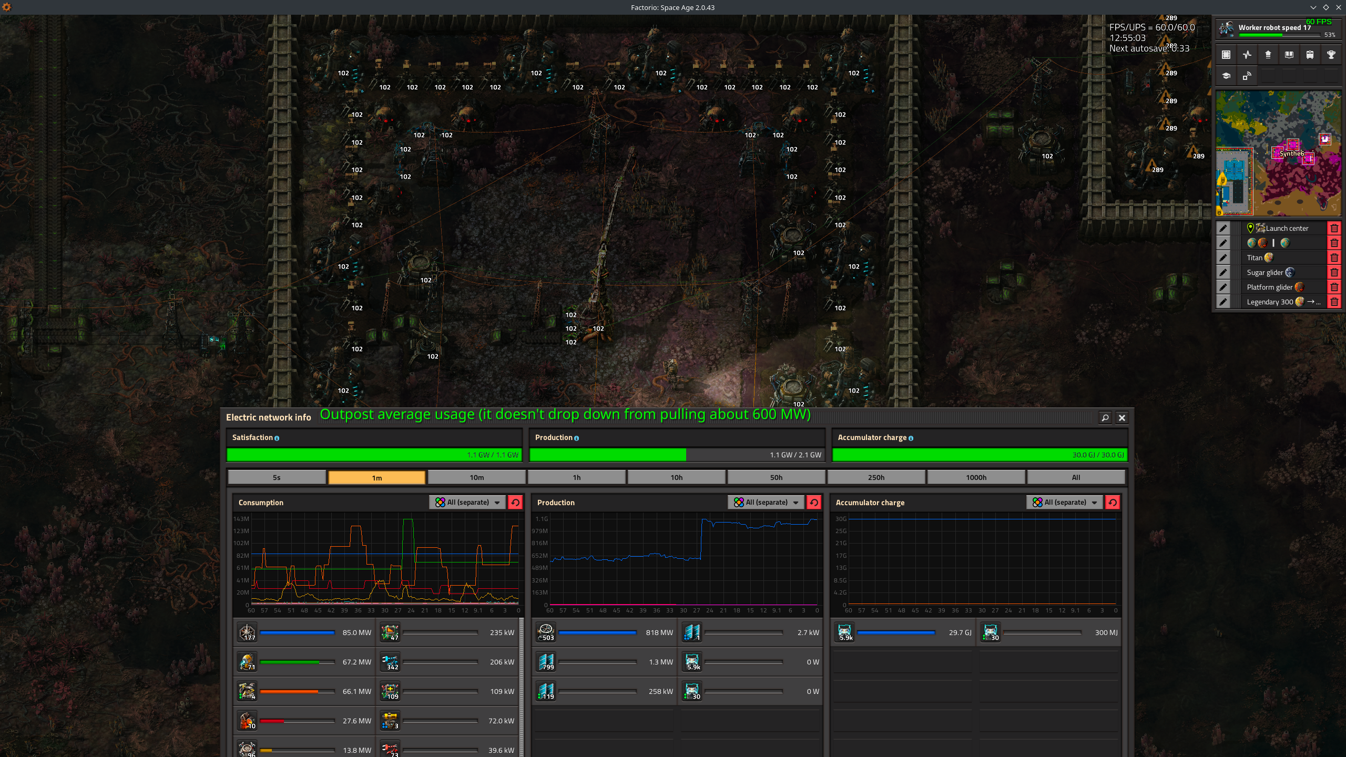Image resolution: width=1346 pixels, height=757 pixels.
Task: Open Accumulator charge All (separate) dropdown
Action: point(1065,502)
